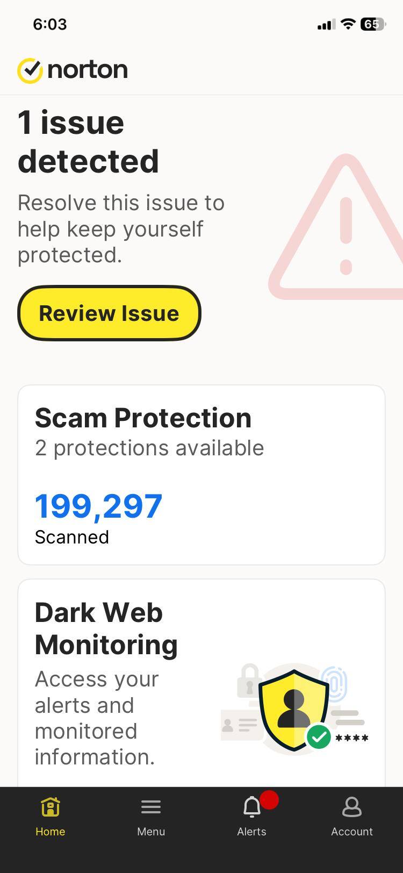The width and height of the screenshot is (403, 873).
Task: Tap the "1 issue detected" heading
Action: pyautogui.click(x=89, y=142)
